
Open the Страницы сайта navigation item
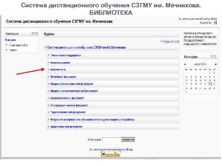coord(18,45)
